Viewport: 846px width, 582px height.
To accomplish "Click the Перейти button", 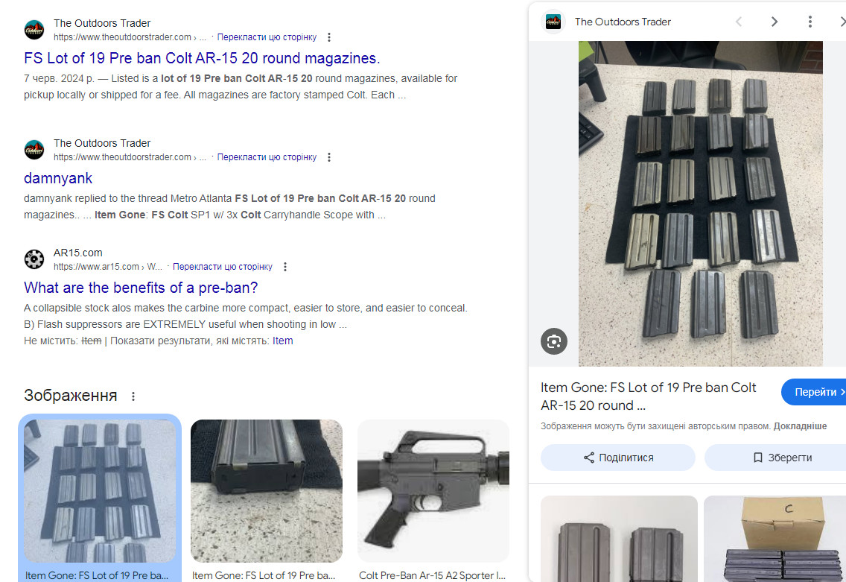I will [815, 392].
